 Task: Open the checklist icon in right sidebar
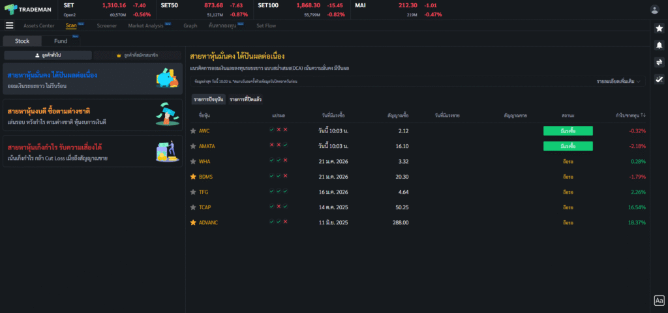[659, 80]
